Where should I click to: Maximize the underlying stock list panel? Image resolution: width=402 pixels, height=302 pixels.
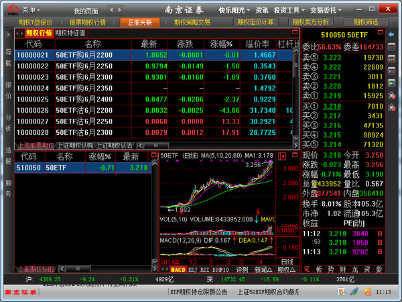pos(153,155)
